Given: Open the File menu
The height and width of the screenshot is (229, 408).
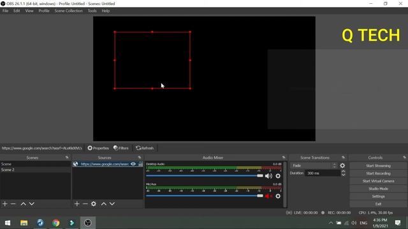Looking at the screenshot, I should point(5,11).
